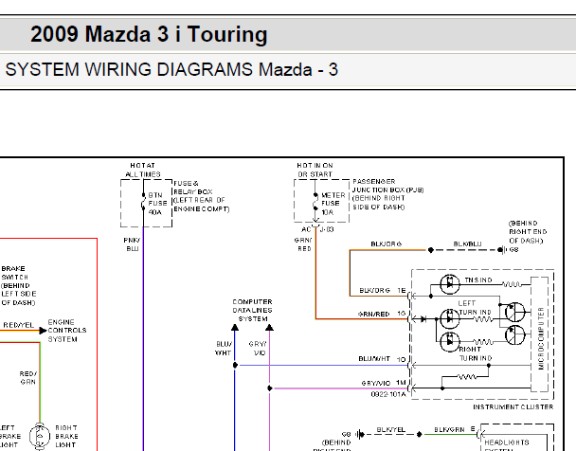Image resolution: width=576 pixels, height=451 pixels.
Task: Click the PNK/BLU wire label
Action: pos(132,244)
